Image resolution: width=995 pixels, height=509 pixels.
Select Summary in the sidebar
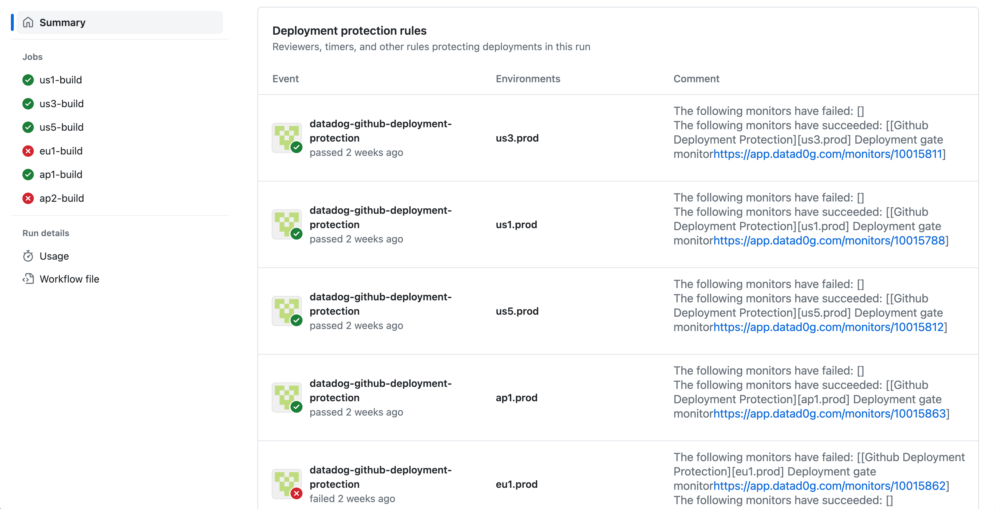point(63,22)
